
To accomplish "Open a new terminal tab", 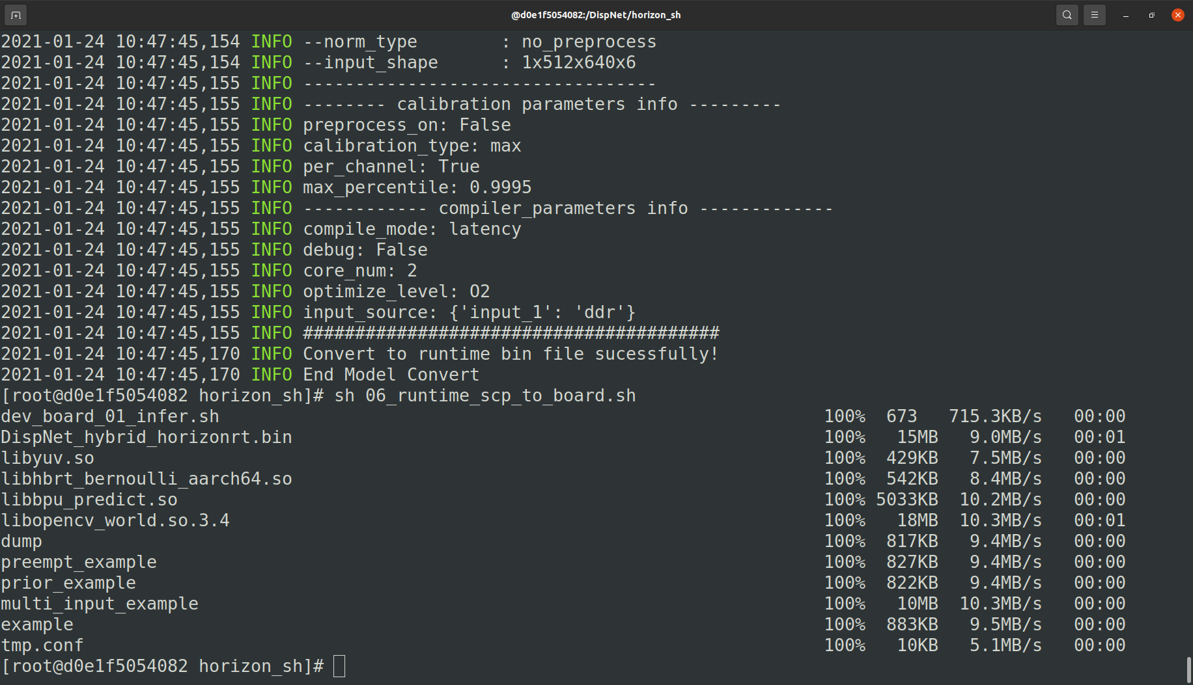I will (16, 15).
